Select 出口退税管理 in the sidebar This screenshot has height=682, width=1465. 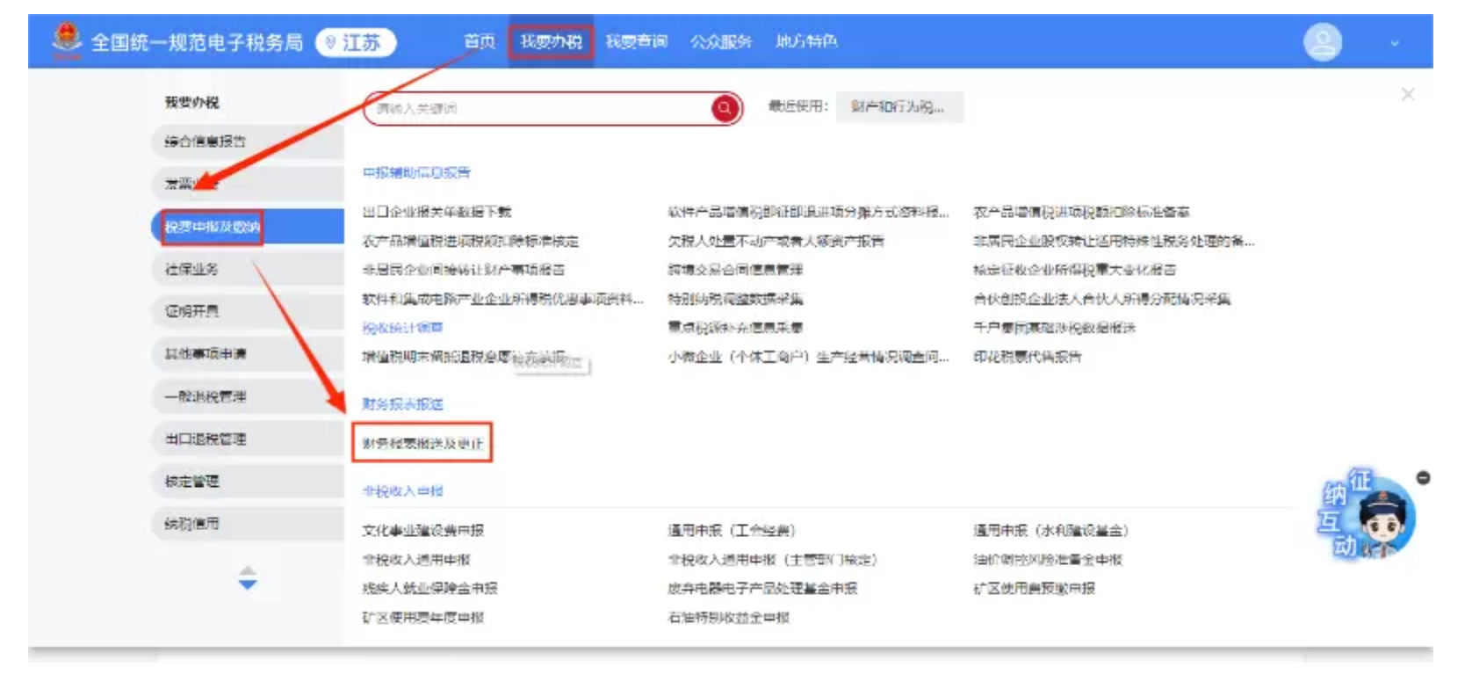pos(247,439)
